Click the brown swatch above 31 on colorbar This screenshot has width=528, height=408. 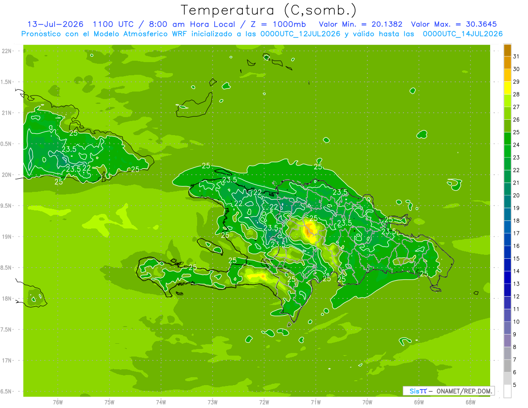507,50
